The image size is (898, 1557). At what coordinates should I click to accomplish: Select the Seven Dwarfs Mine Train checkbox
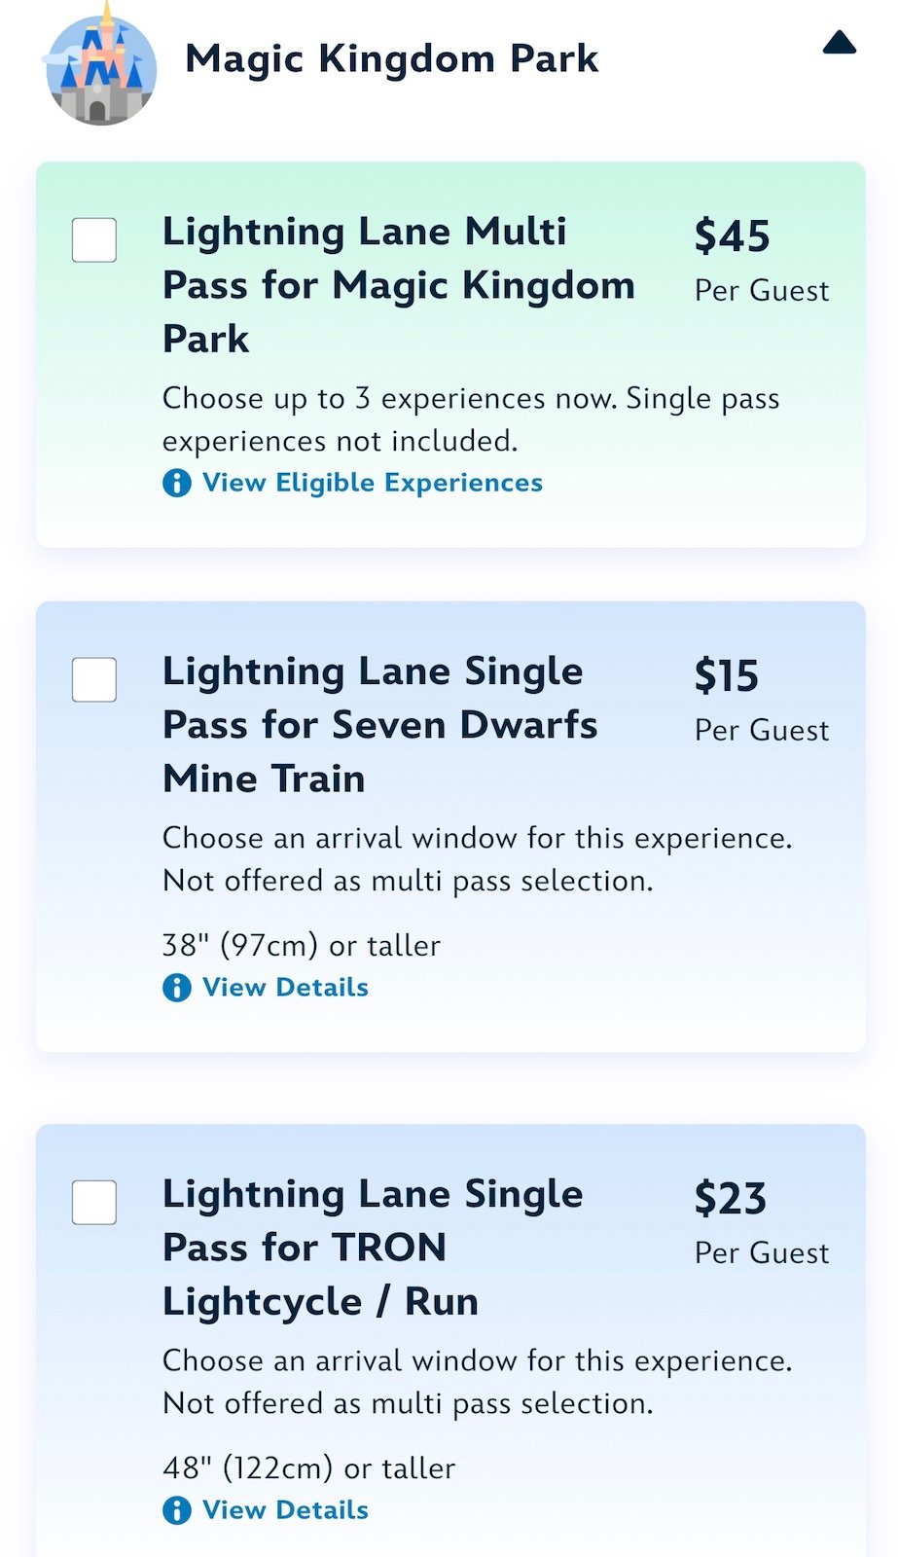click(x=94, y=679)
